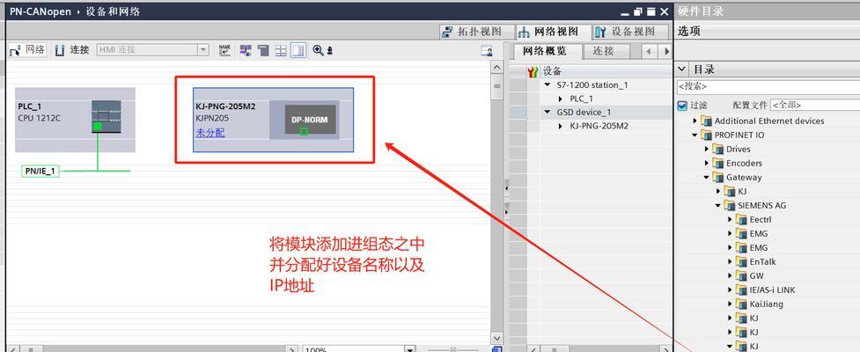Select the Encoders catalog entry text

click(x=744, y=164)
